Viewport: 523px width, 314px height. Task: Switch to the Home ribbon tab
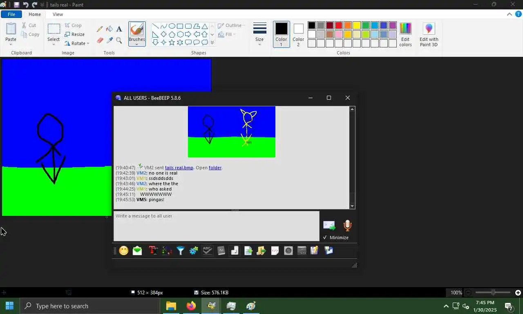point(35,14)
